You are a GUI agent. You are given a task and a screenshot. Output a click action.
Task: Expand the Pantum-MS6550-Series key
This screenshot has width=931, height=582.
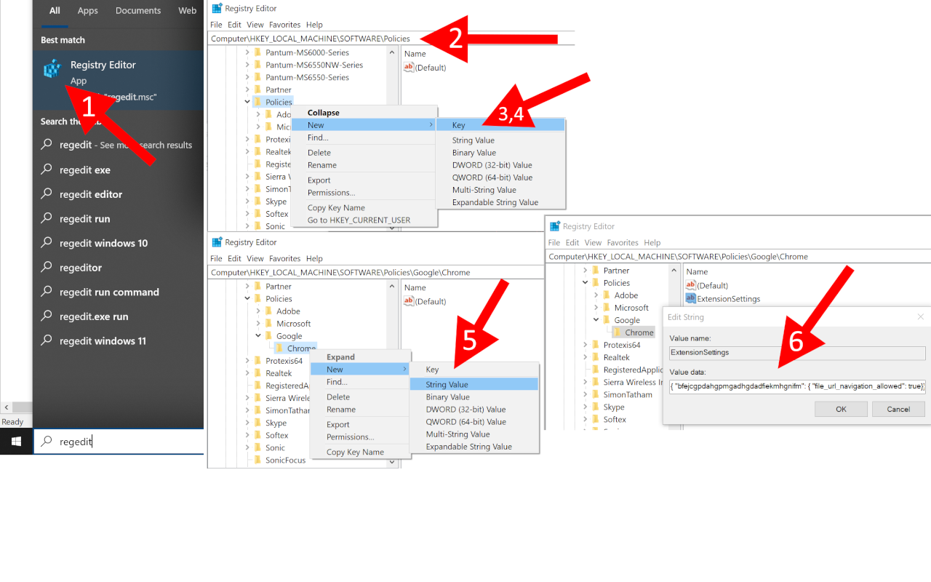[247, 77]
